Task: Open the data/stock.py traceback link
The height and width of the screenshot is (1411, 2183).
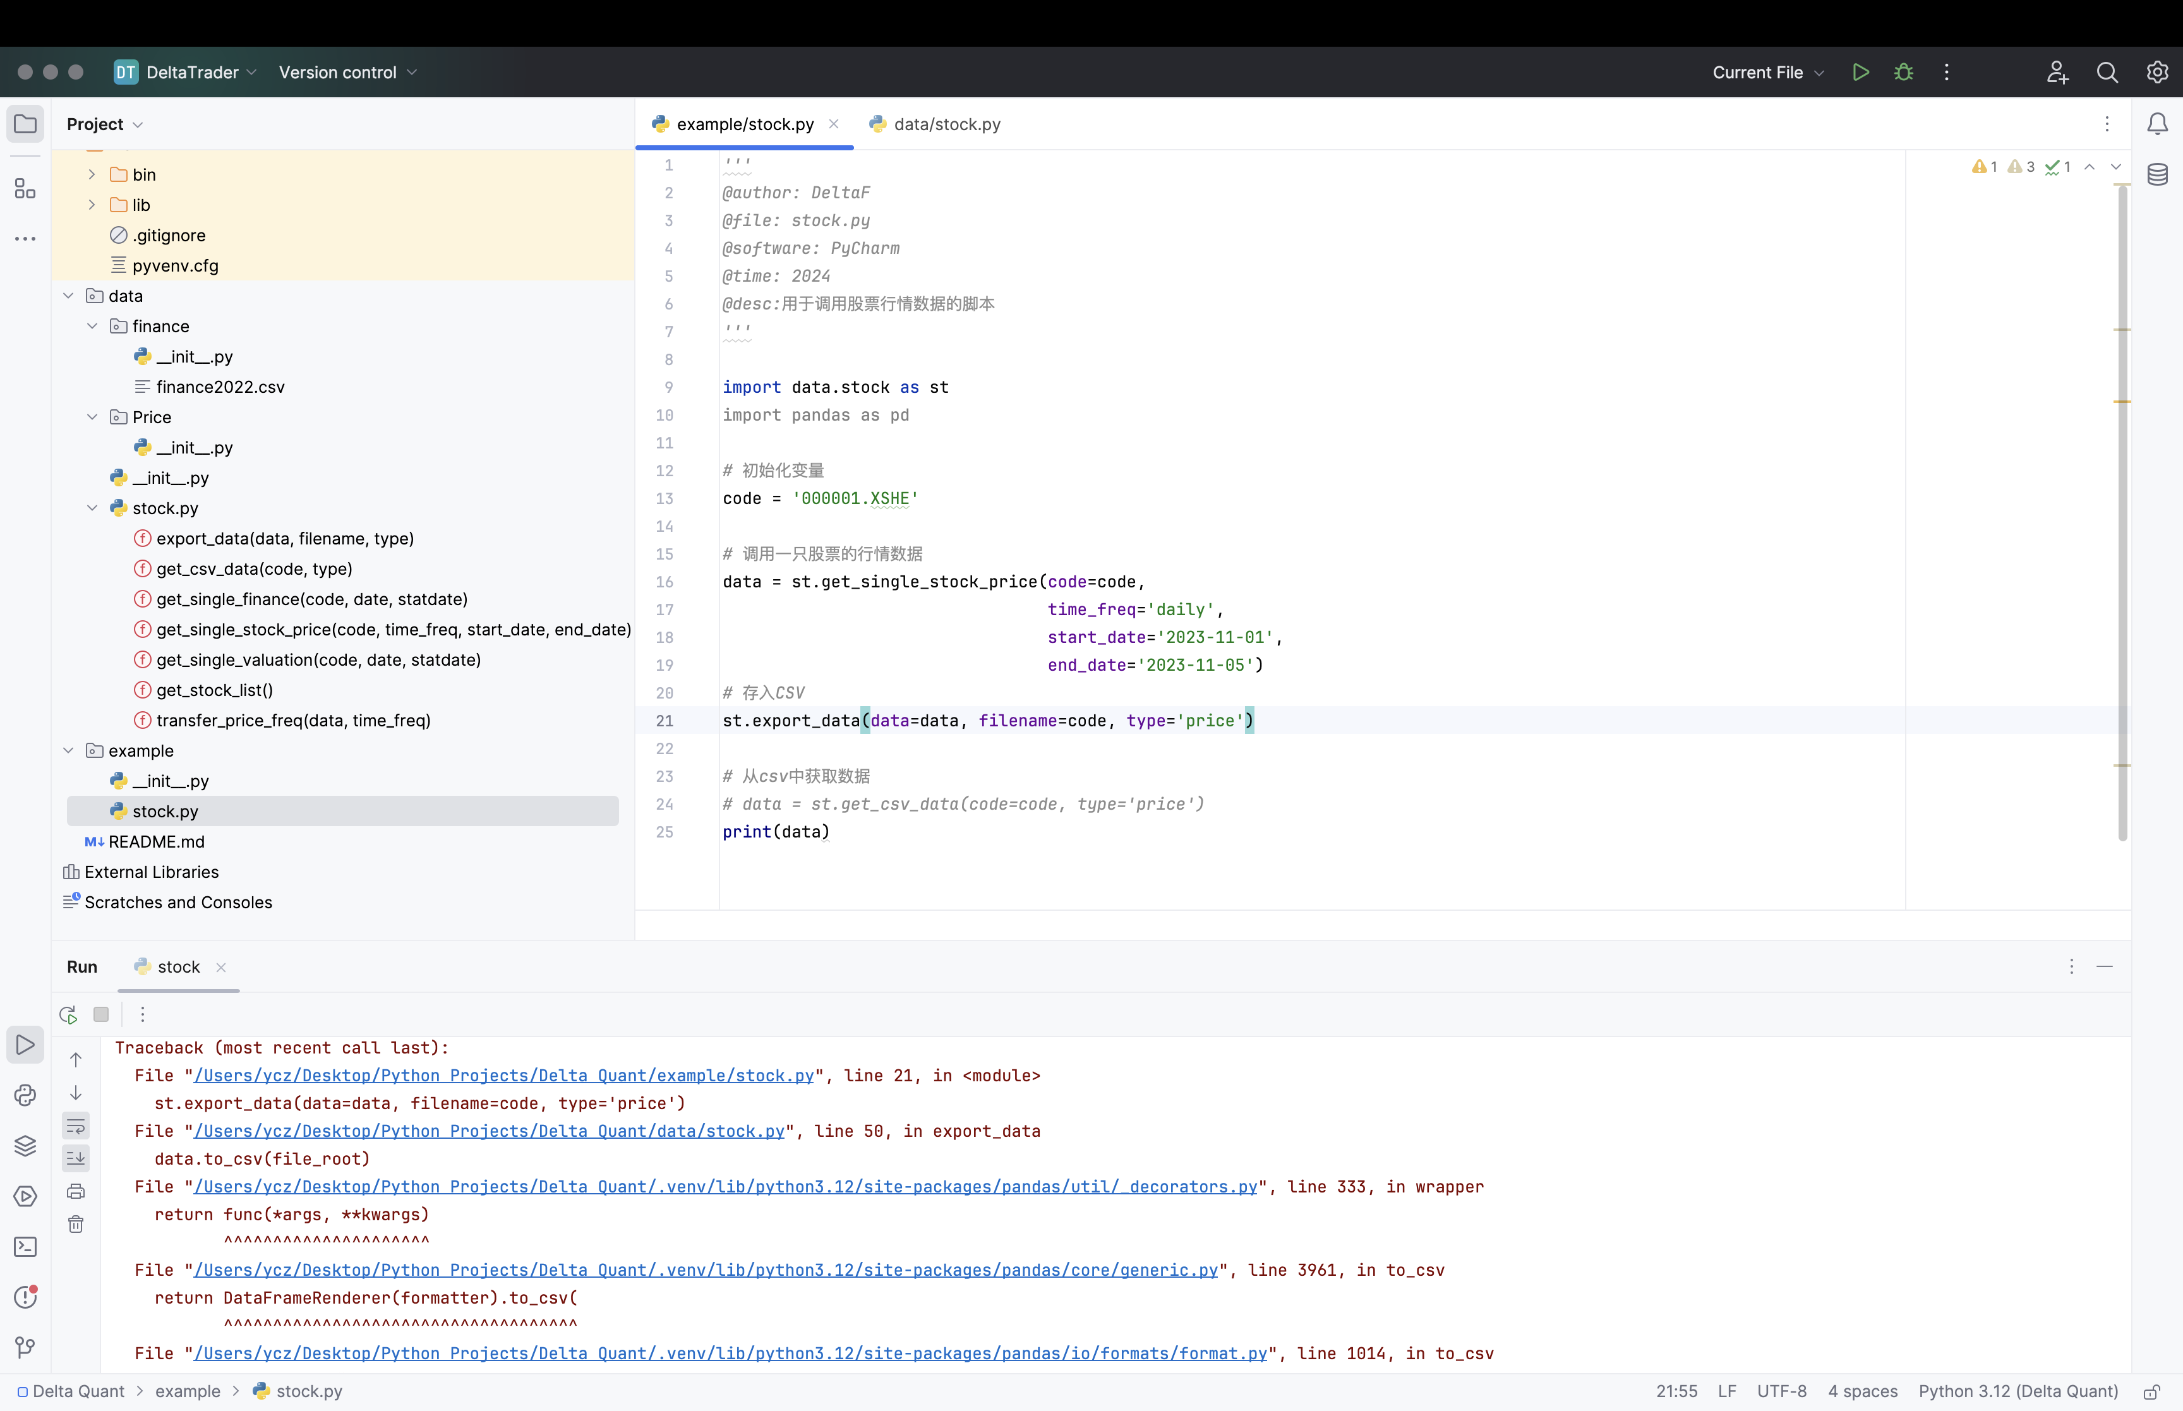Action: point(488,1131)
